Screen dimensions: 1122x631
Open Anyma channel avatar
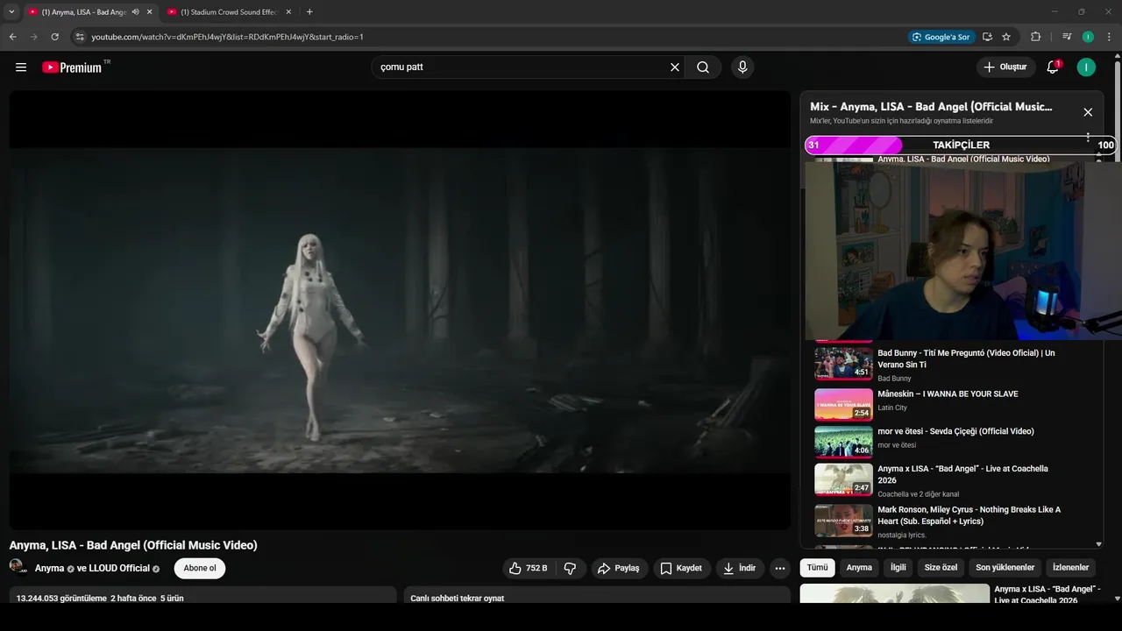click(18, 566)
